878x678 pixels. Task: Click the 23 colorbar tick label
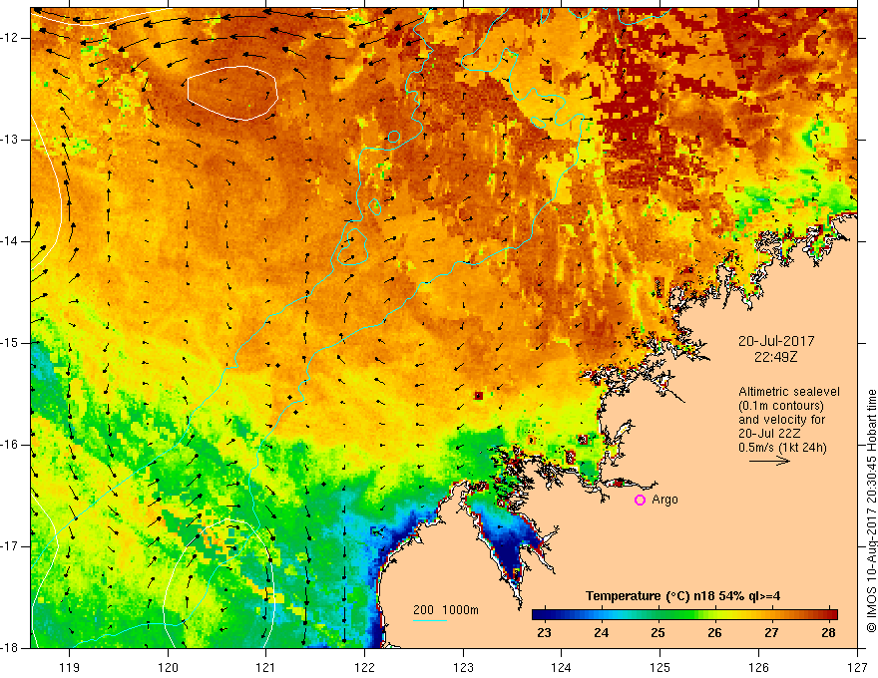[x=544, y=633]
